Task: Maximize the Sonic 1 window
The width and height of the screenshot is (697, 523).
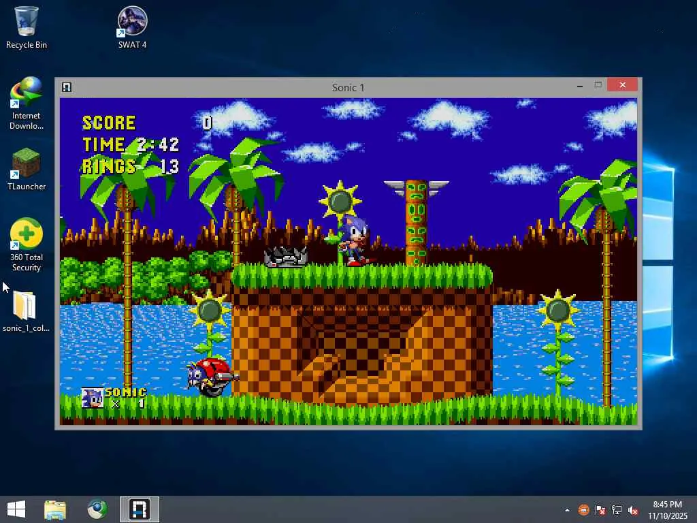Action: click(598, 85)
